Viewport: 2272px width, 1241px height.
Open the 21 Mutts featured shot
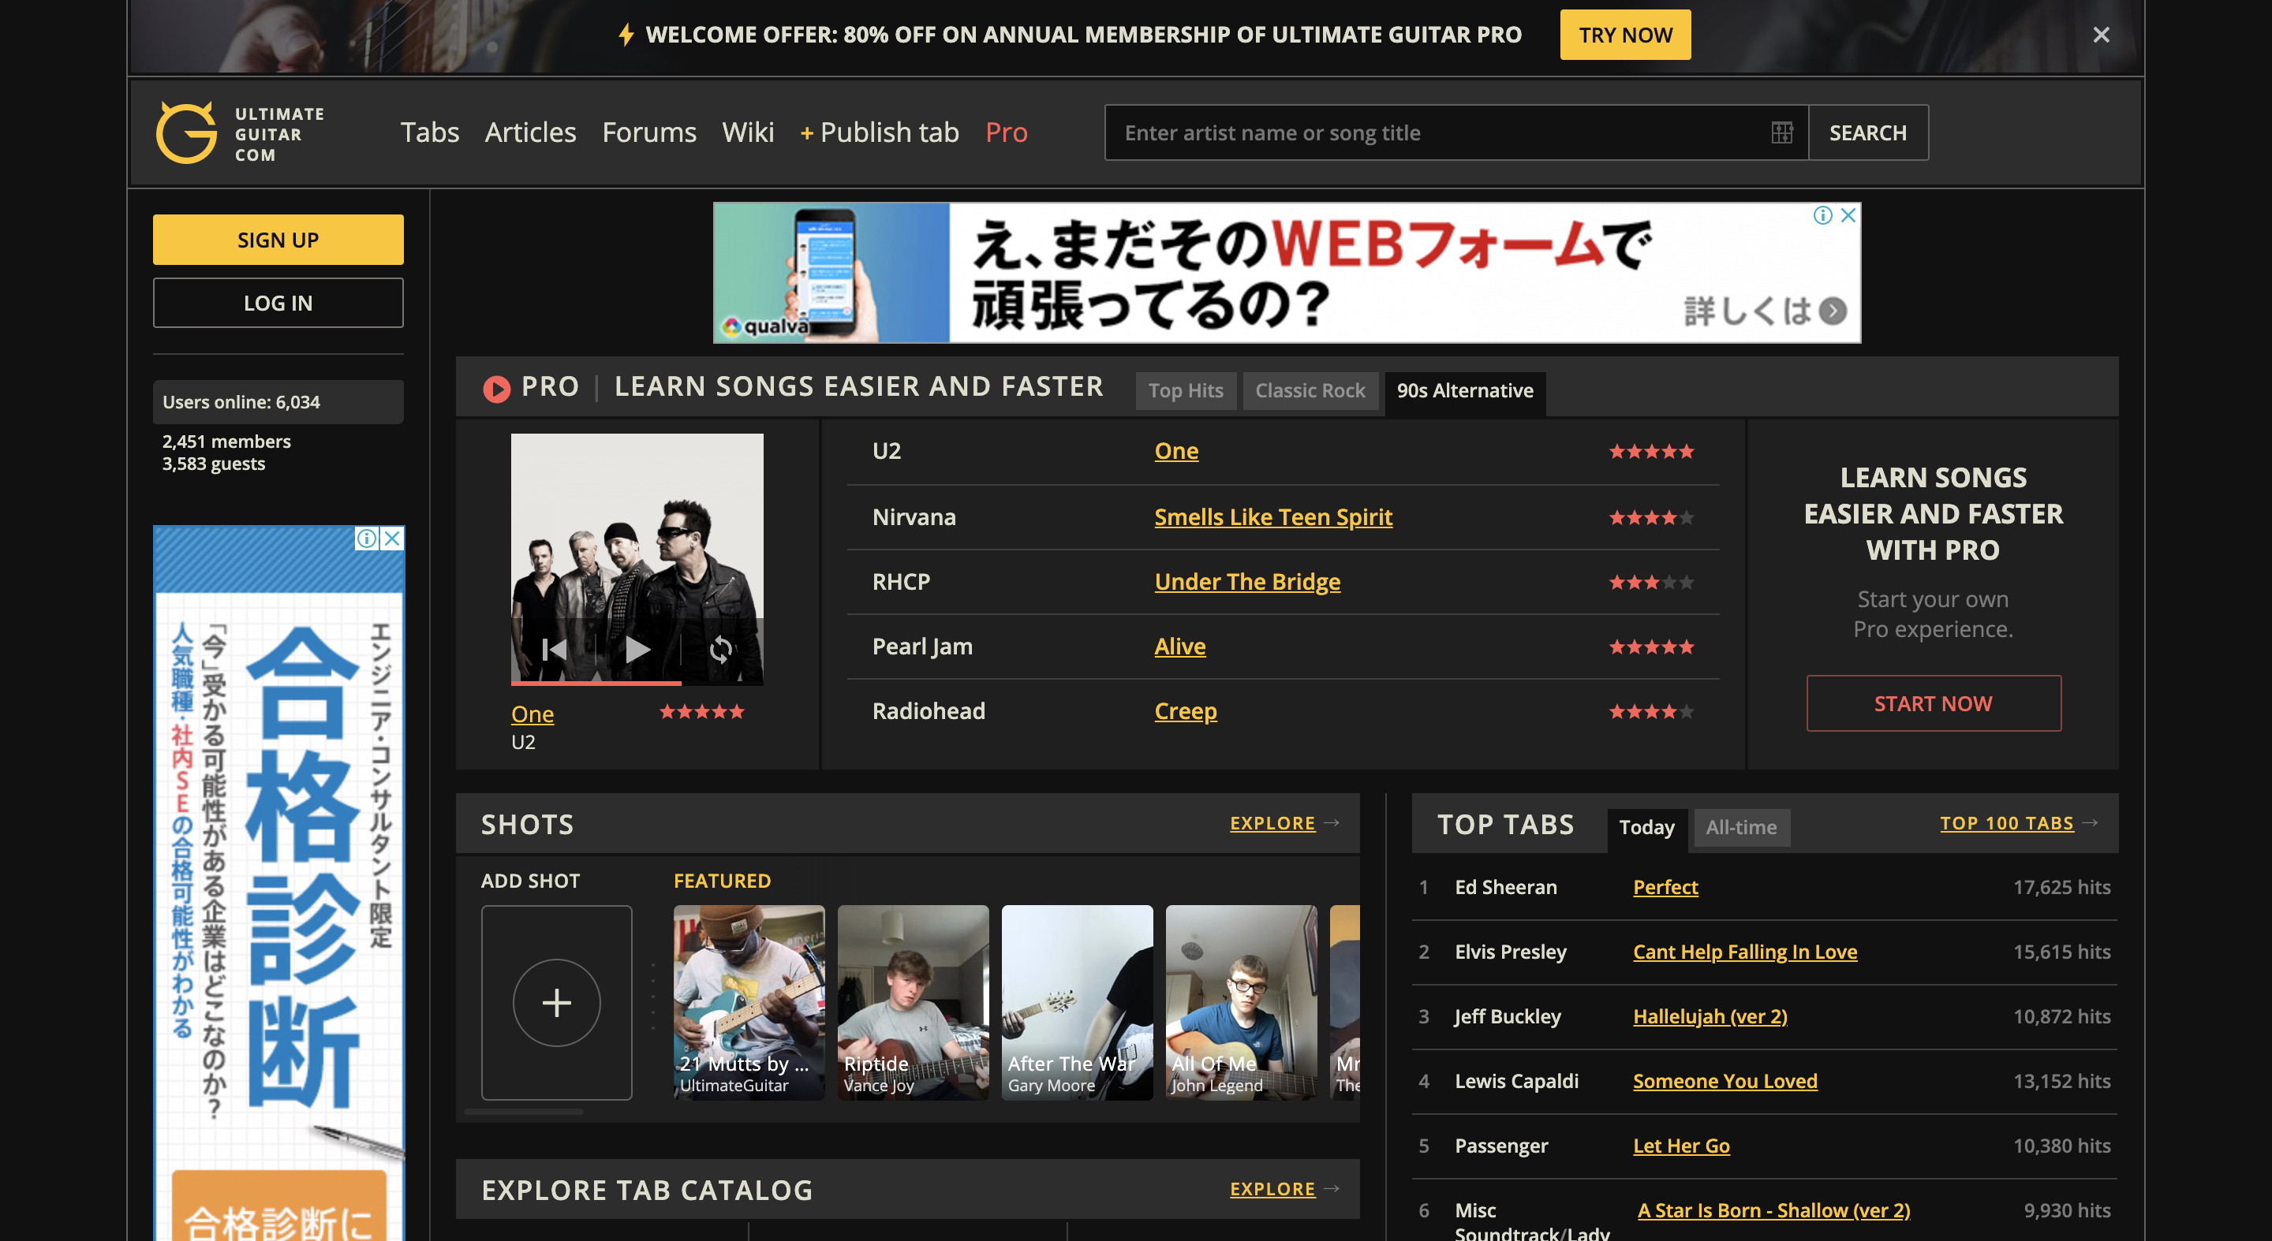coord(749,1002)
